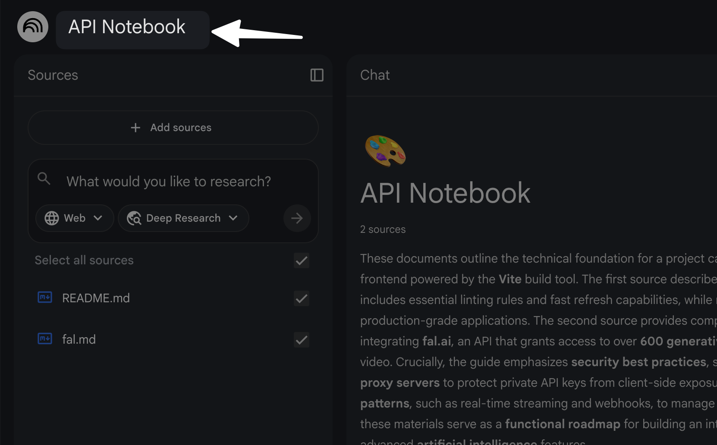Submit research with the arrow icon
Image resolution: width=717 pixels, height=445 pixels.
coord(297,218)
